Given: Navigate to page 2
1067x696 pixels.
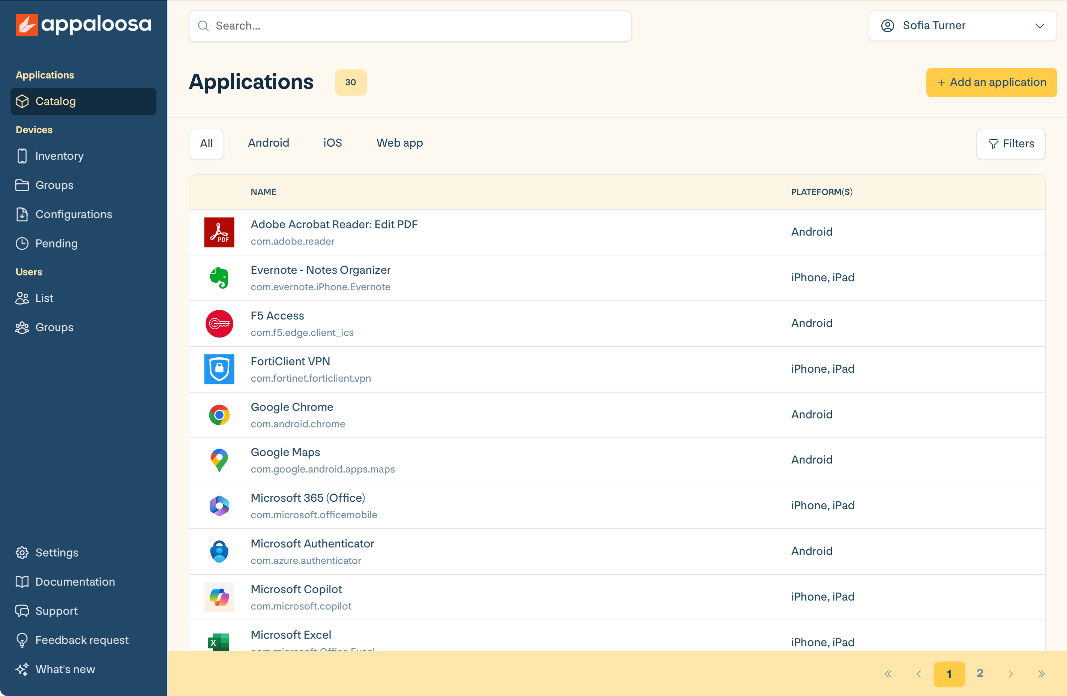Looking at the screenshot, I should pos(979,673).
